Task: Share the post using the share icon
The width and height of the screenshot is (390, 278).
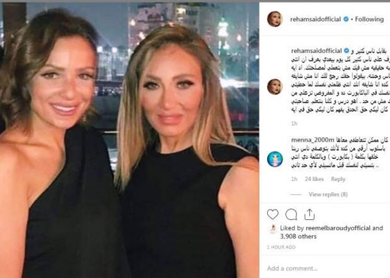Action: pyautogui.click(x=309, y=214)
